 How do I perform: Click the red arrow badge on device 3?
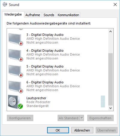21,43
